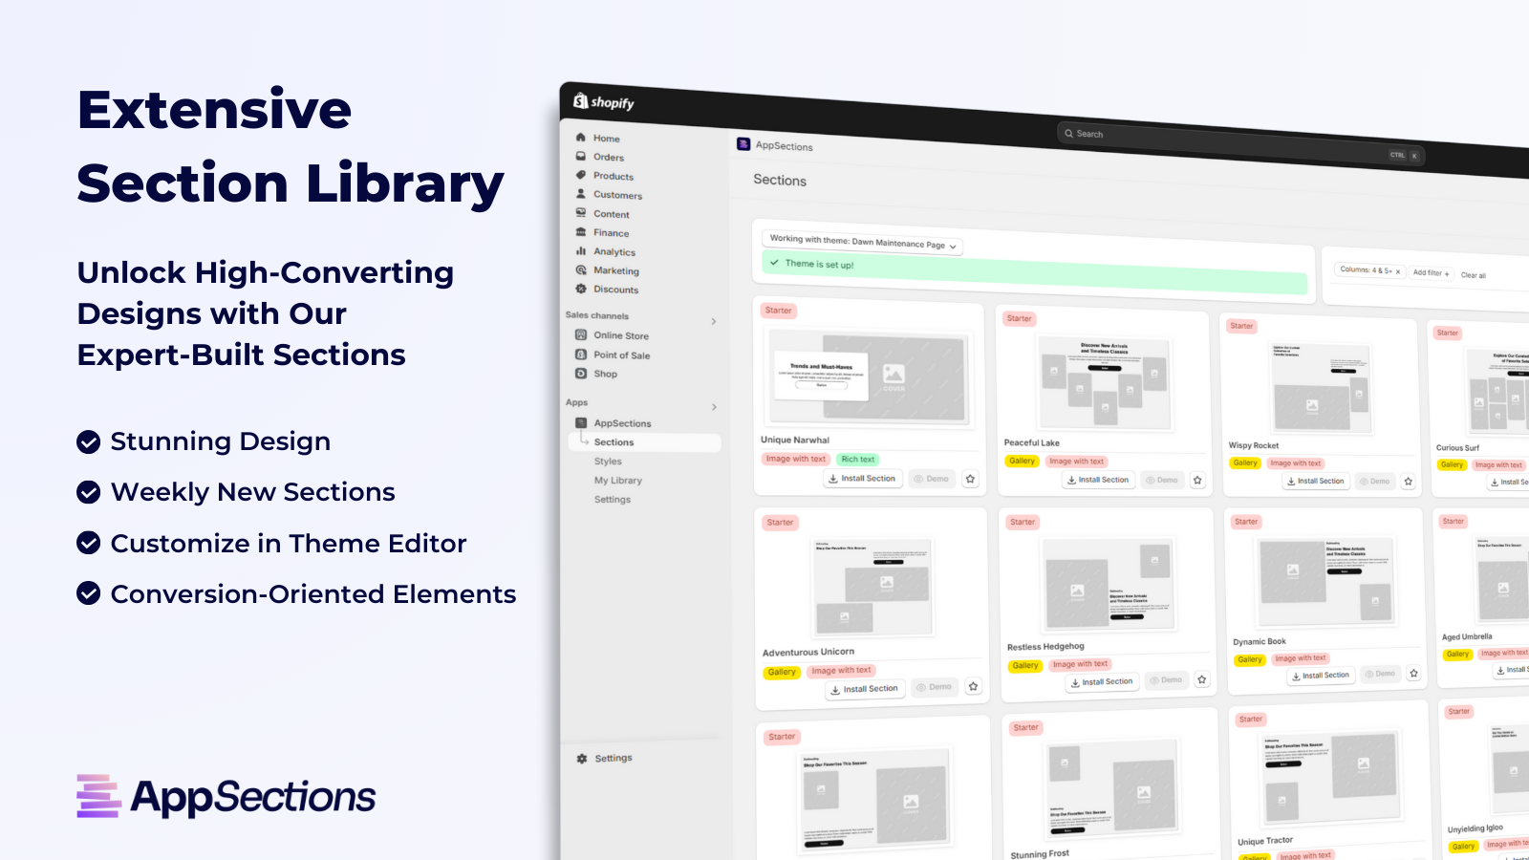Open Settings via the gear icon at bottom
The width and height of the screenshot is (1529, 860).
(582, 758)
